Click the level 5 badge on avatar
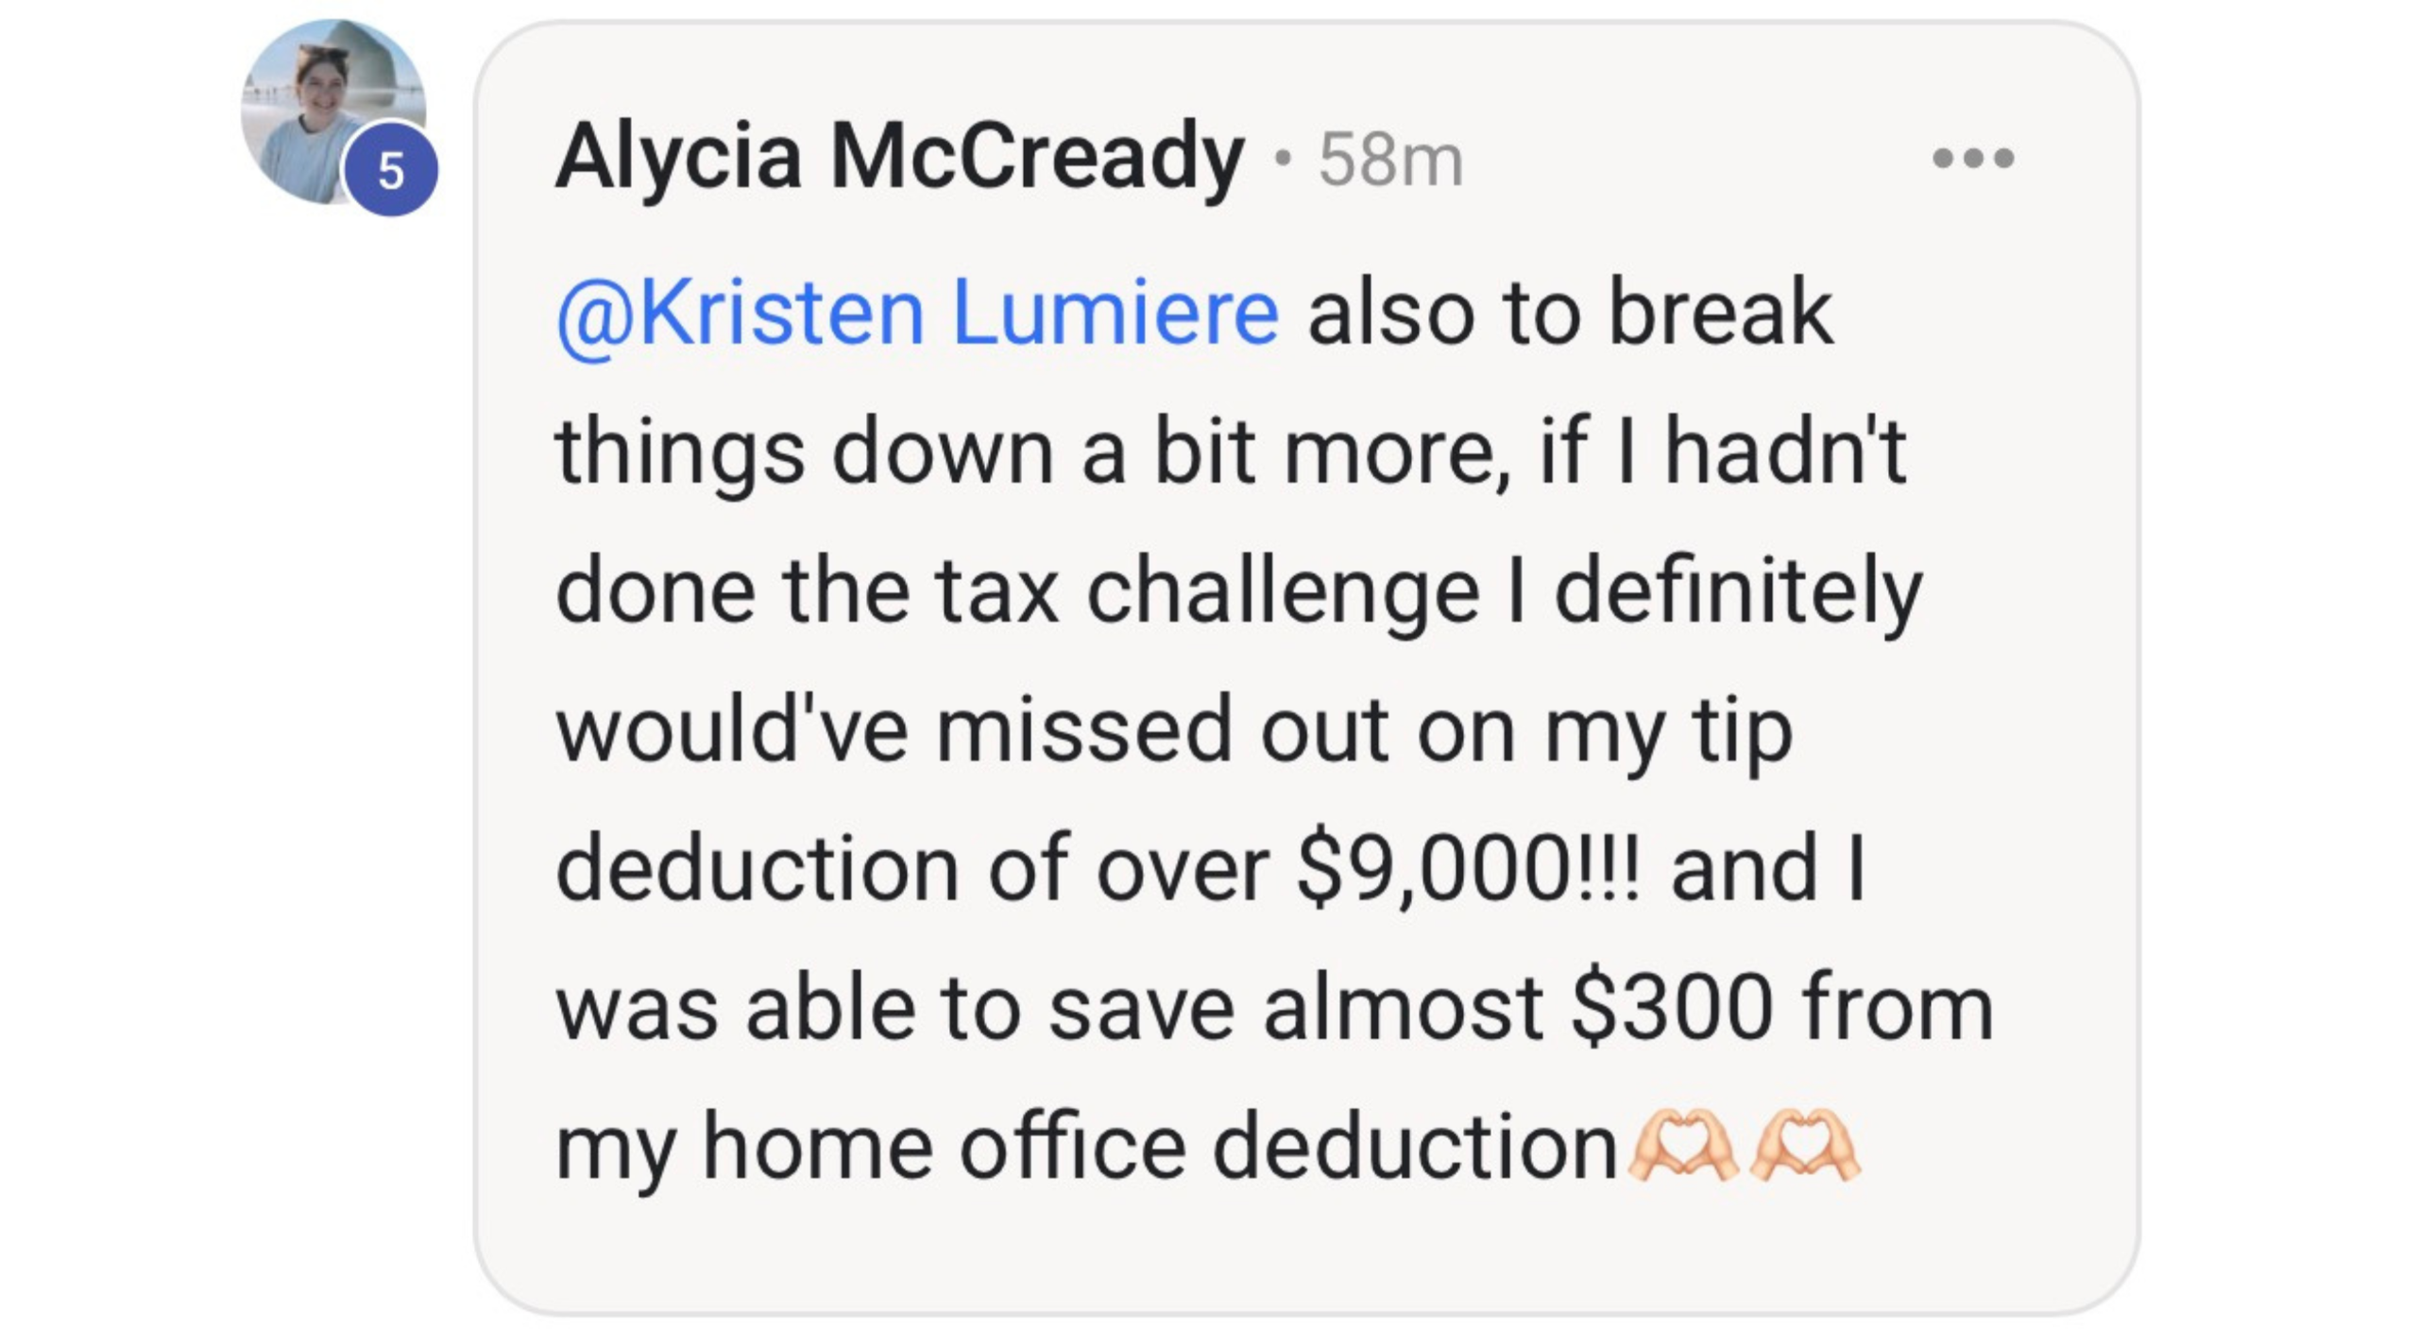Viewport: 2418px width, 1330px height. pyautogui.click(x=390, y=171)
